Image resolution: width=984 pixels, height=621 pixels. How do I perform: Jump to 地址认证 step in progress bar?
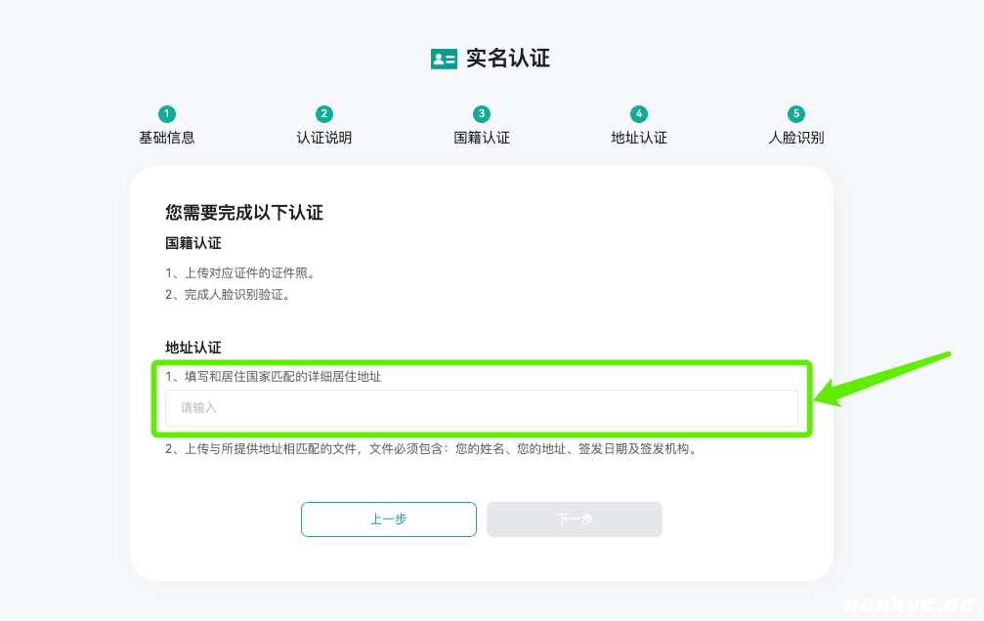(x=639, y=138)
